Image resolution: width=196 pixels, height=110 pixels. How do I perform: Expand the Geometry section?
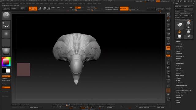pyautogui.click(x=179, y=44)
